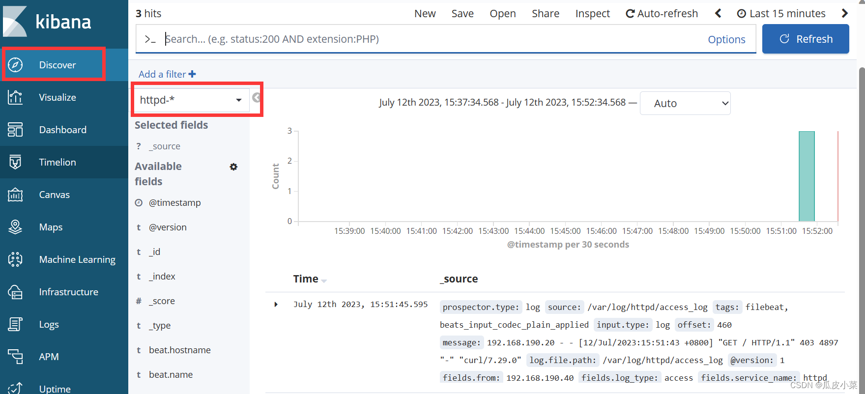The width and height of the screenshot is (865, 394).
Task: Click the fields.service_name label in source
Action: (x=749, y=378)
